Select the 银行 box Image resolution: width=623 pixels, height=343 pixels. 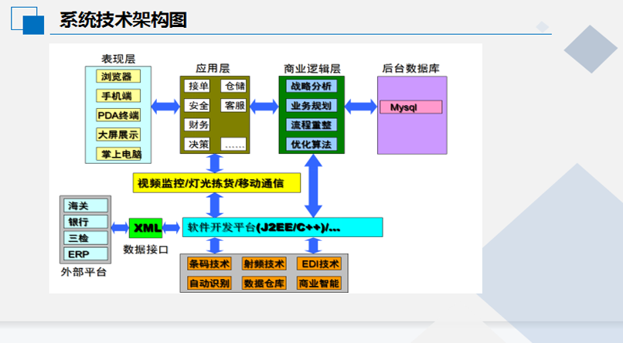pos(86,222)
